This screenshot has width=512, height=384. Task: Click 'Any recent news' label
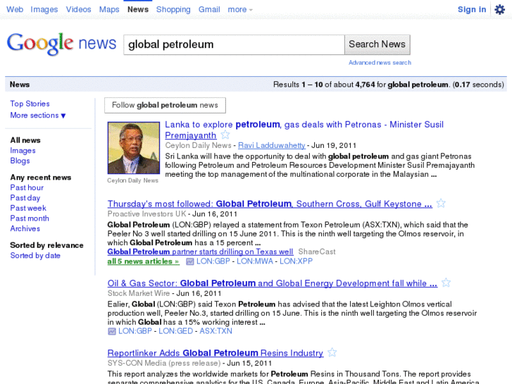(x=40, y=178)
